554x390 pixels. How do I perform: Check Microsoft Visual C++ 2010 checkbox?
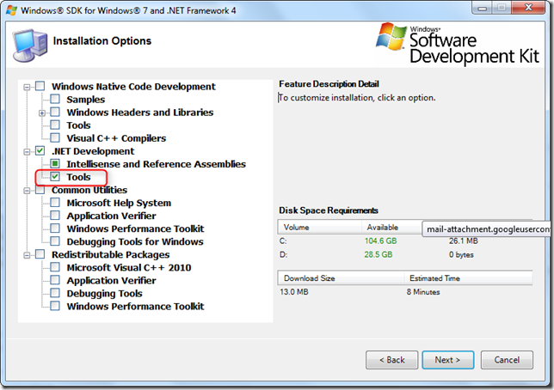coord(55,267)
